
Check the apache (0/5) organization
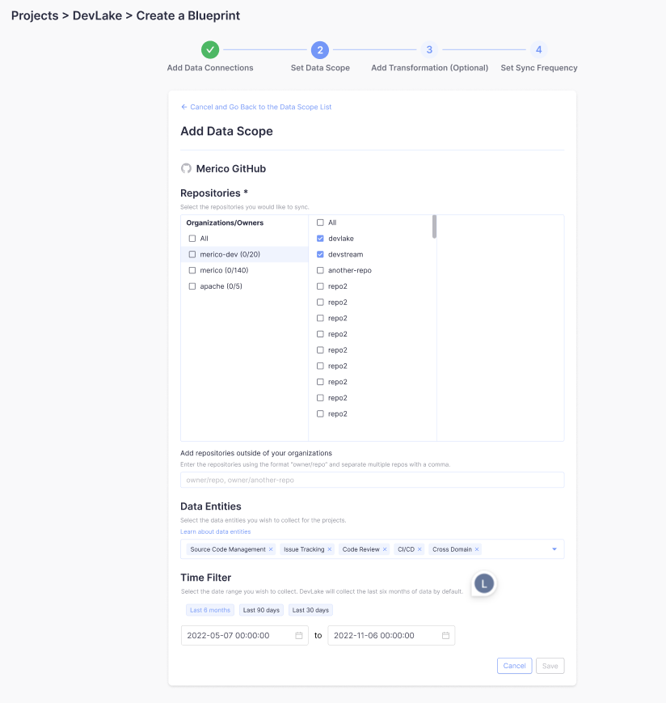pos(192,286)
